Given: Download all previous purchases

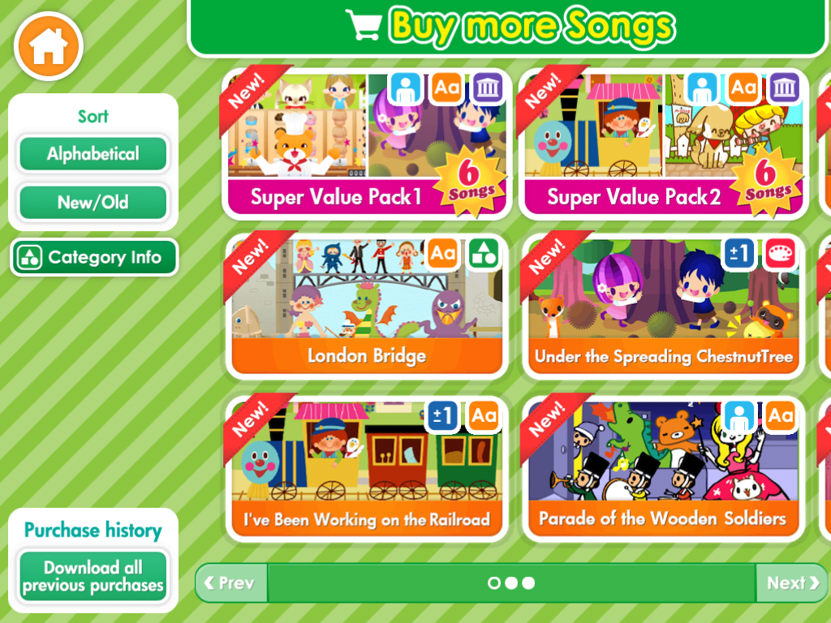Looking at the screenshot, I should point(93,577).
